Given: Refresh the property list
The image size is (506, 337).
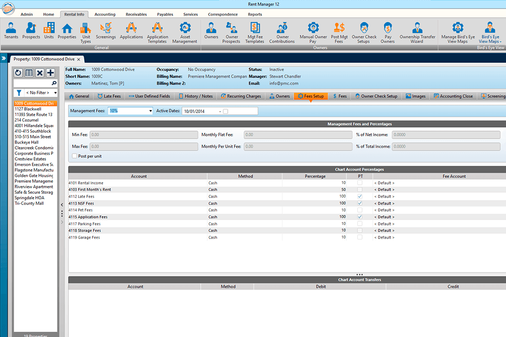Looking at the screenshot, I should pyautogui.click(x=18, y=73).
